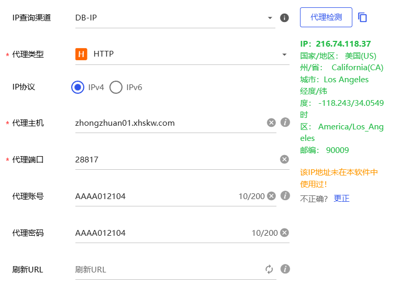Viewport: 400px width, 285px height.
Task: Select the IPv4 radio button
Action: point(78,87)
